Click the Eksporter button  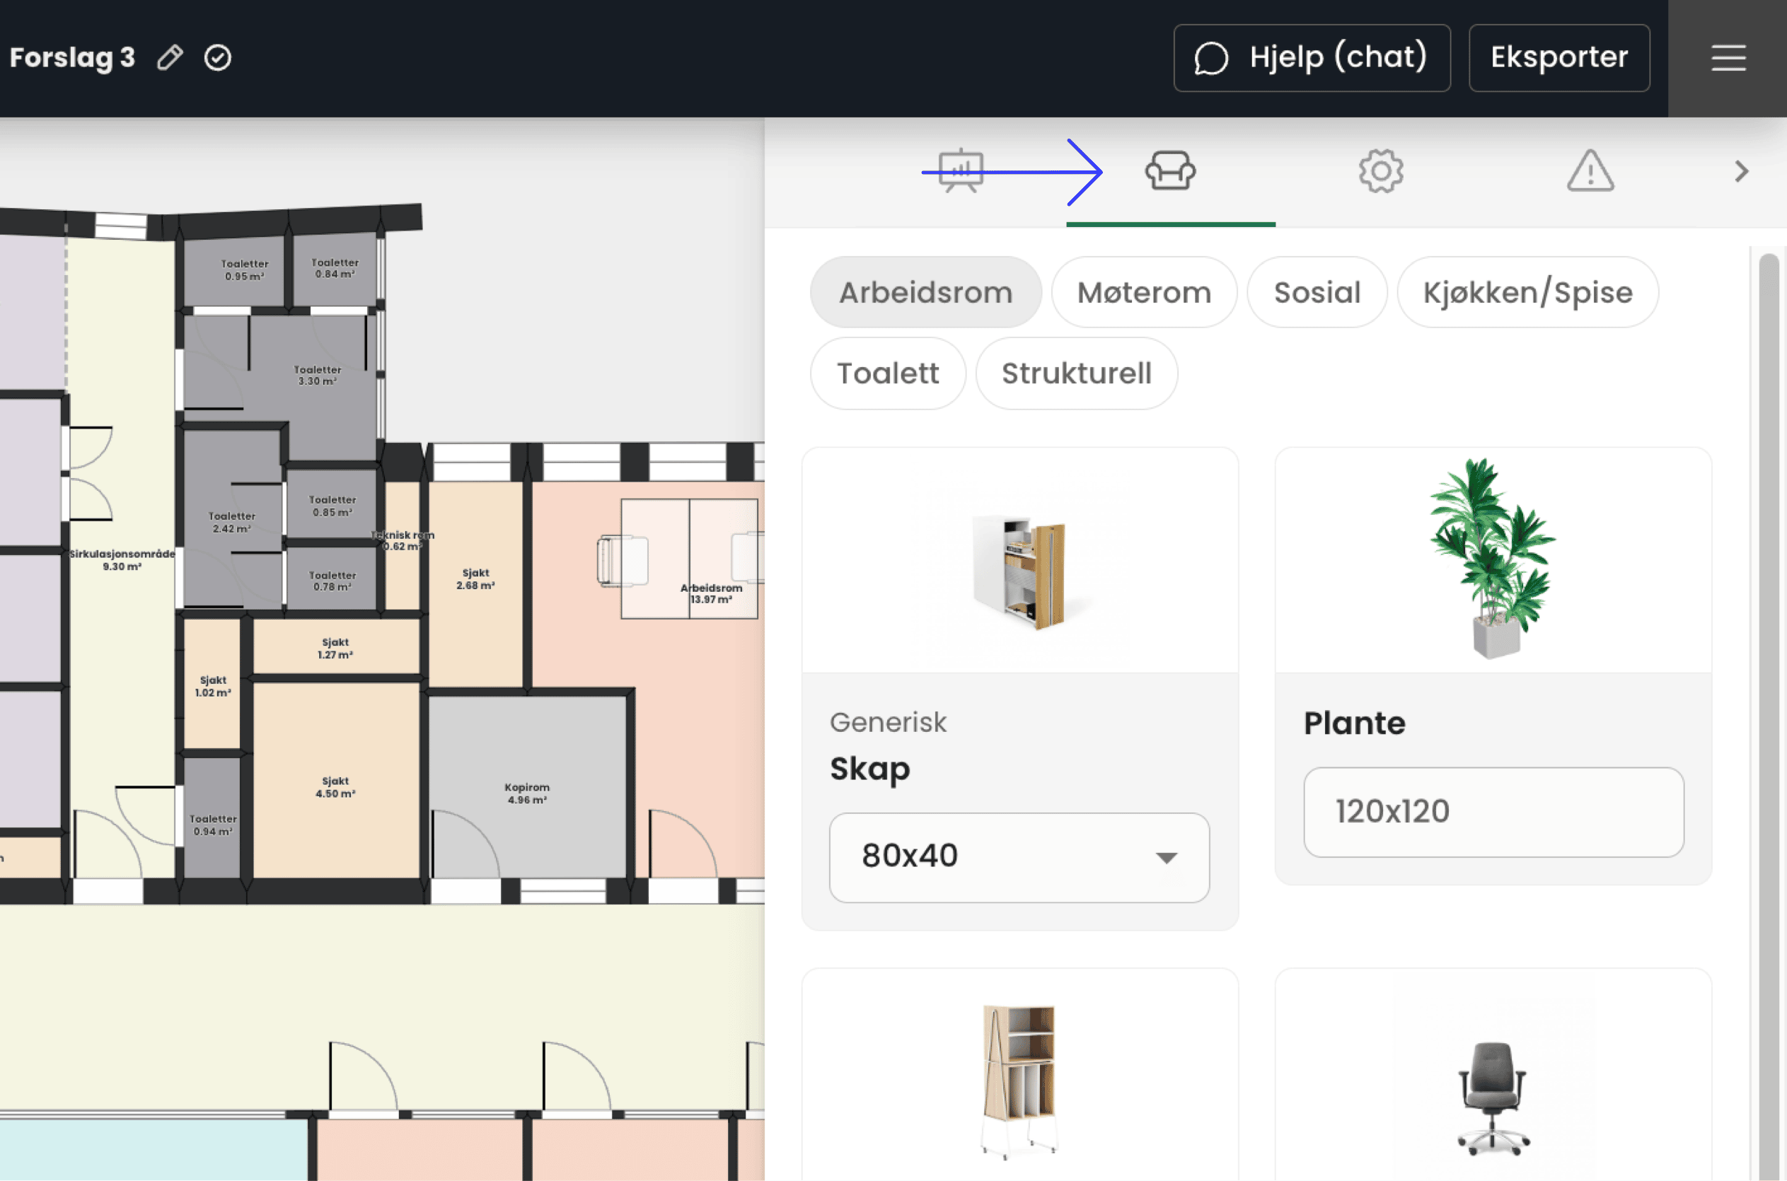[x=1558, y=58]
